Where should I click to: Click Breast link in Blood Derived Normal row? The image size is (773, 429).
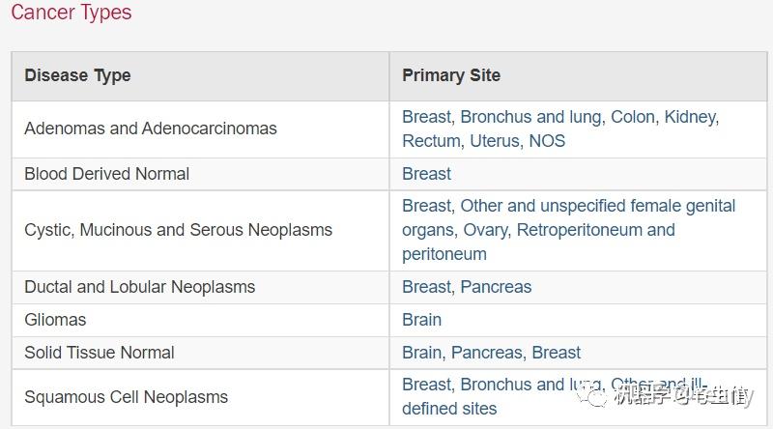coord(427,174)
